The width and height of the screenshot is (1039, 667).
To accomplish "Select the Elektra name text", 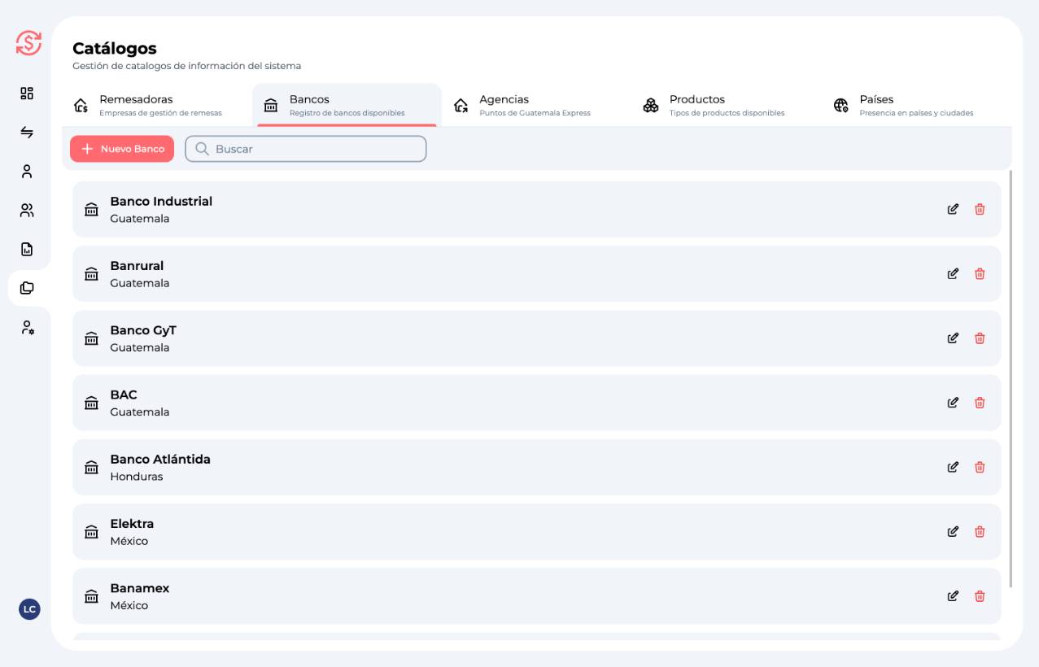I will coord(132,524).
